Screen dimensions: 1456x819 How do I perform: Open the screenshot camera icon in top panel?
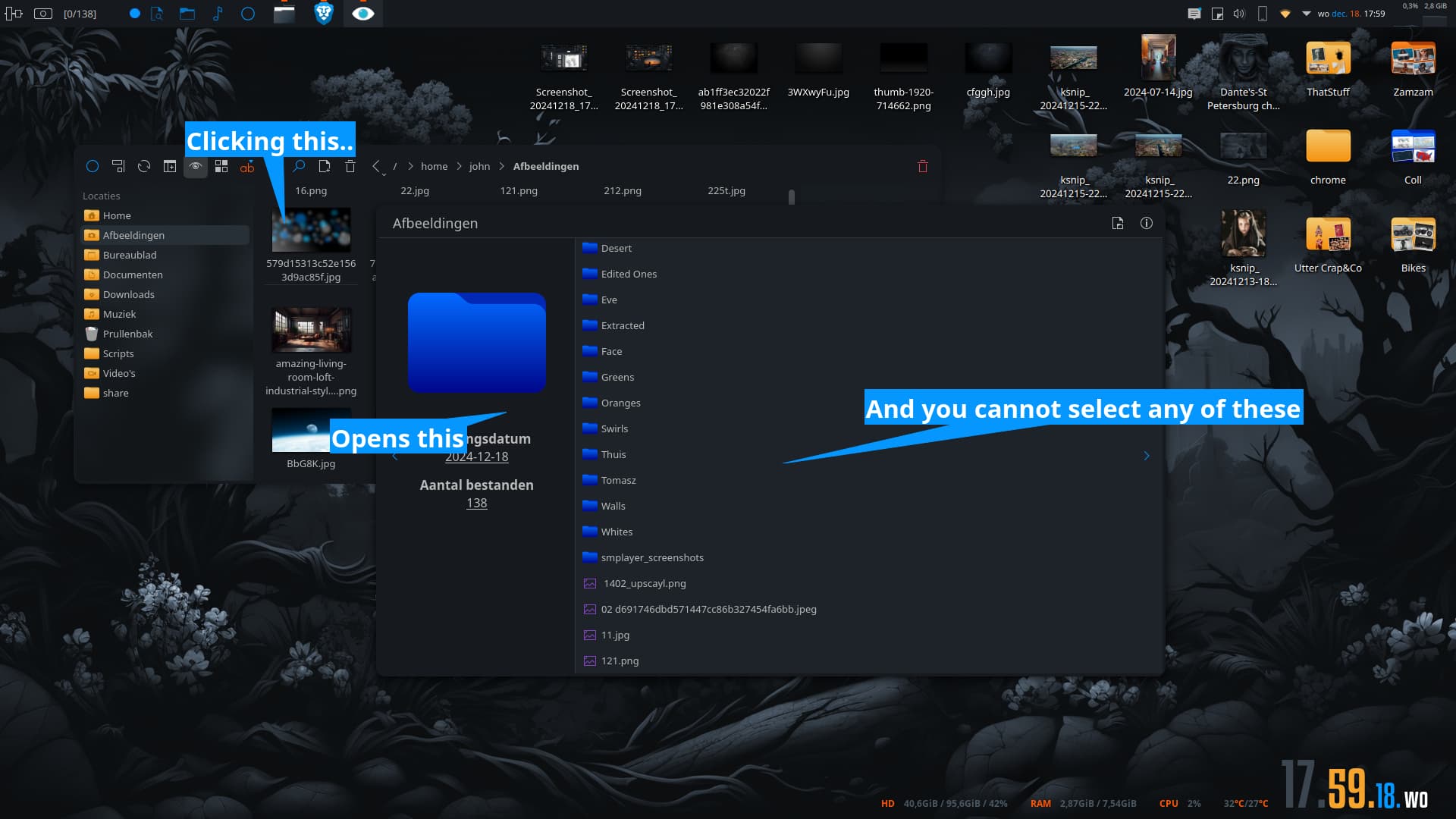point(43,13)
